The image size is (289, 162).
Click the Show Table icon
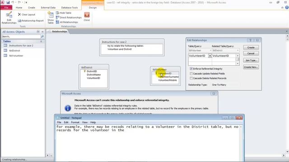pyautogui.click(x=50, y=18)
